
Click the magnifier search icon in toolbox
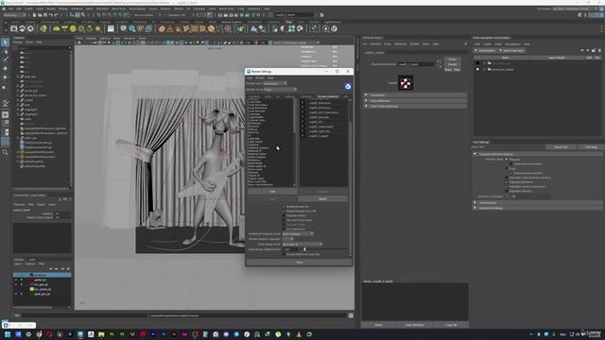(x=5, y=152)
